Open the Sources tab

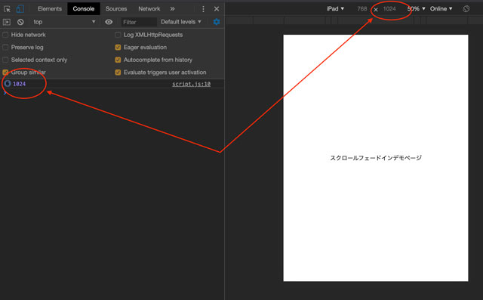pyautogui.click(x=116, y=9)
